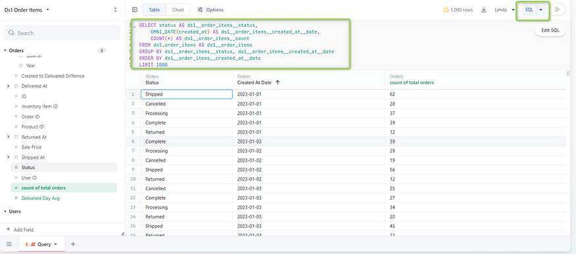This screenshot has width=576, height=254.
Task: Toggle the SQL view button
Action: (x=529, y=10)
